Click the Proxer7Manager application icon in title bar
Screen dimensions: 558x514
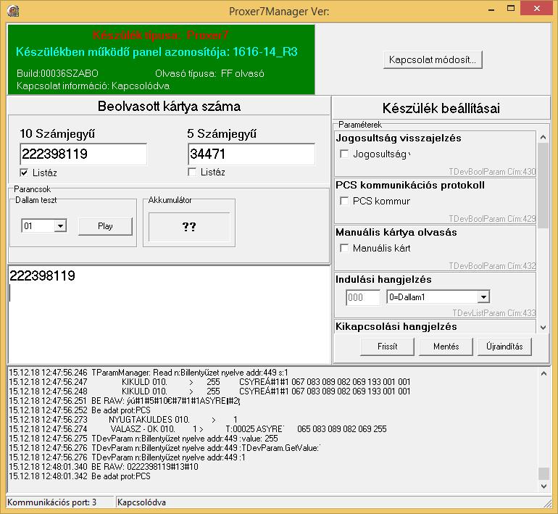13,11
